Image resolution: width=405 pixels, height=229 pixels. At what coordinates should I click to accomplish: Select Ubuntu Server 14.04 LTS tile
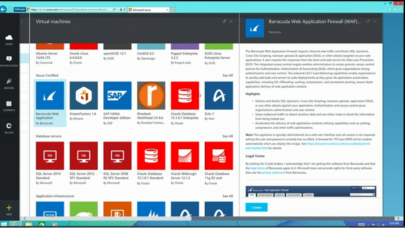[50, 54]
